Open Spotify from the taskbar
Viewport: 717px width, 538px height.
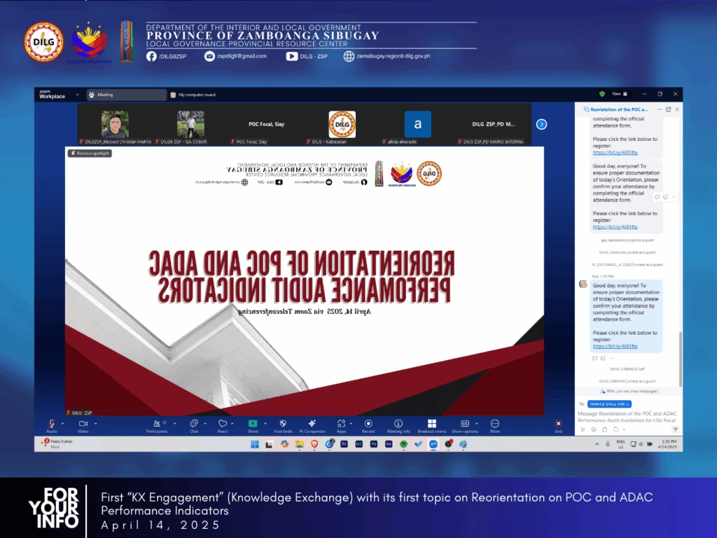tap(403, 443)
